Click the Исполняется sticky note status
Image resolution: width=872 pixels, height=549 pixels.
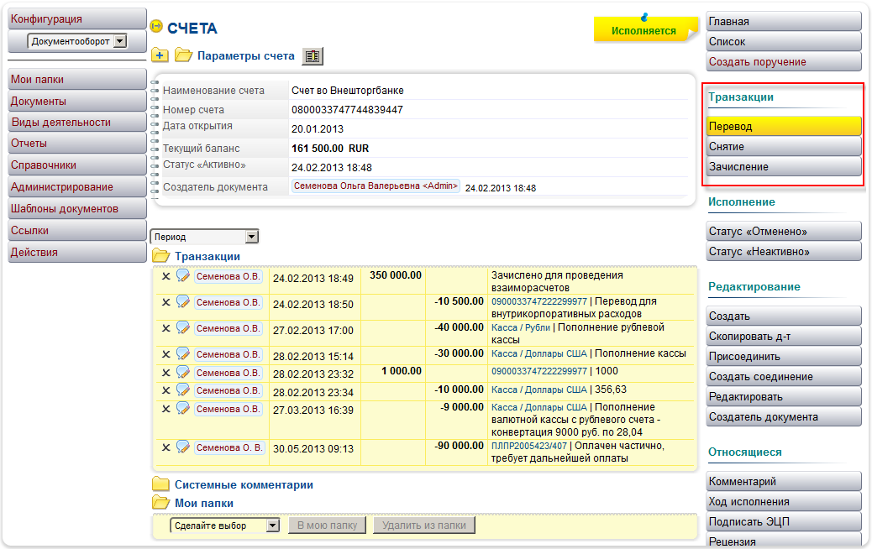pyautogui.click(x=643, y=30)
